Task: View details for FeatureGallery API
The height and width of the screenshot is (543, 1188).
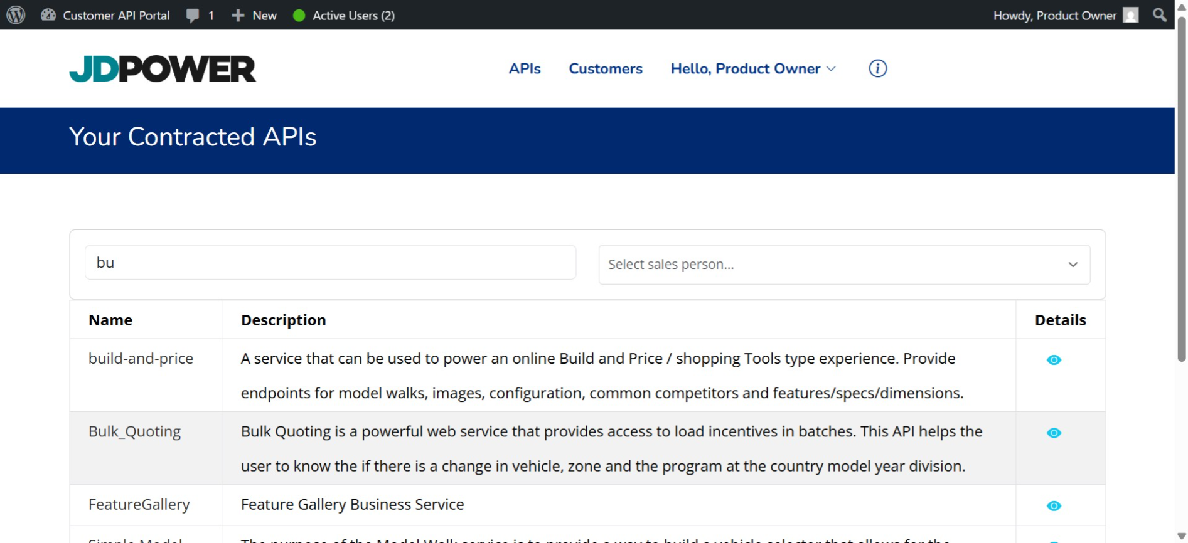Action: coord(1054,506)
